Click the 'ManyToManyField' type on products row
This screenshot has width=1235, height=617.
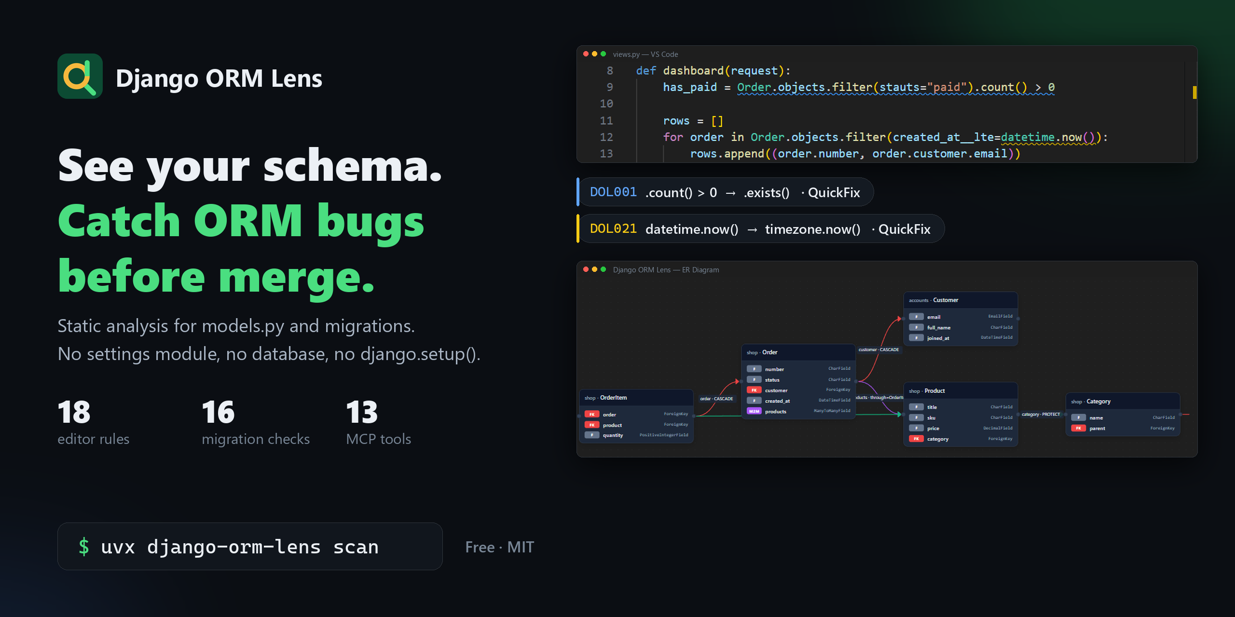tap(832, 411)
